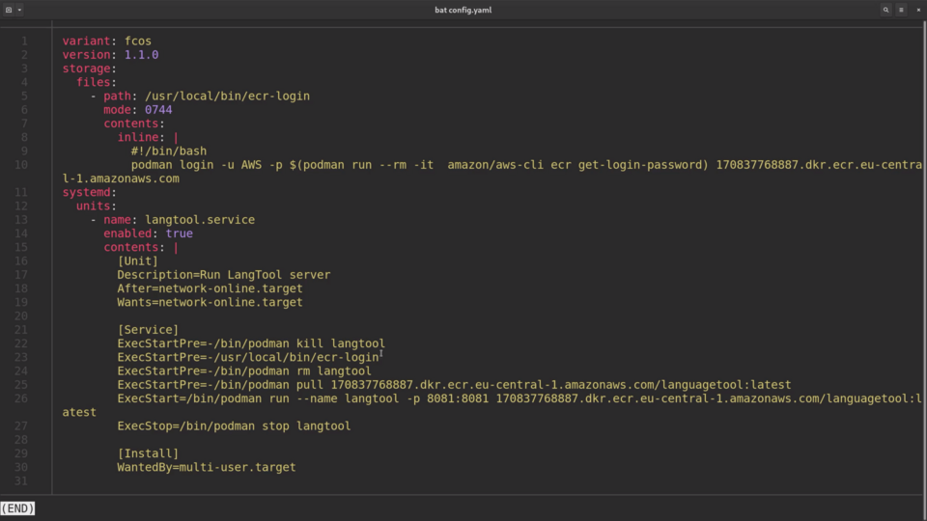Close the terminal window
Viewport: 927px width, 521px height.
[918, 10]
